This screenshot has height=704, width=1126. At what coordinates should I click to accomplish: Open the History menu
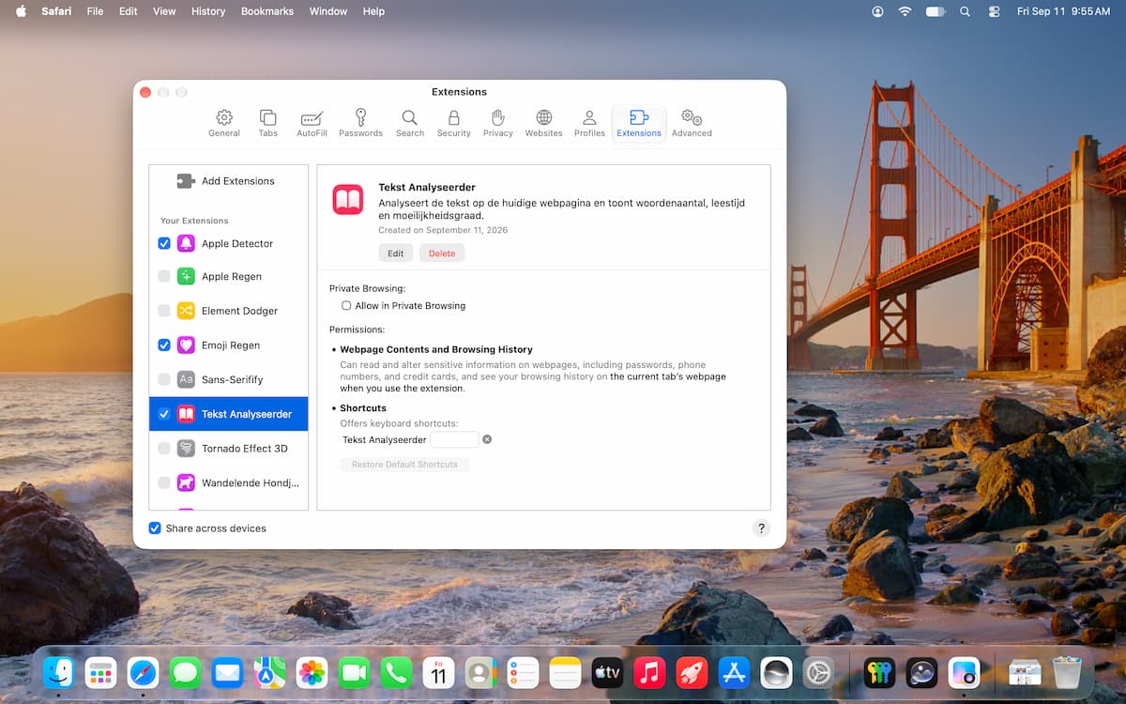click(x=208, y=11)
